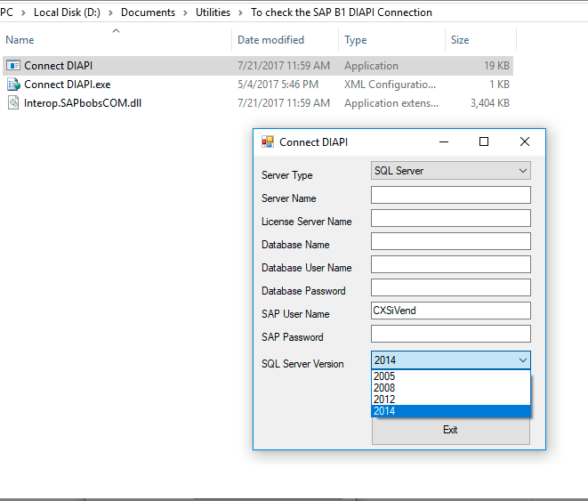Focus the Server Name field
The image size is (588, 501).
pyautogui.click(x=451, y=195)
